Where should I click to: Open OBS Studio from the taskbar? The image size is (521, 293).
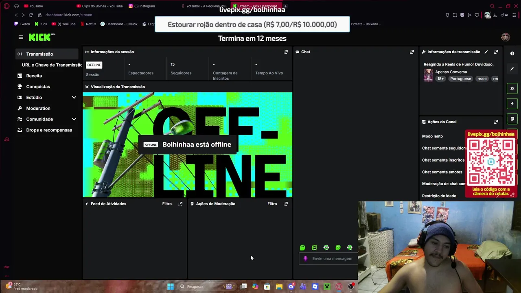point(350,286)
